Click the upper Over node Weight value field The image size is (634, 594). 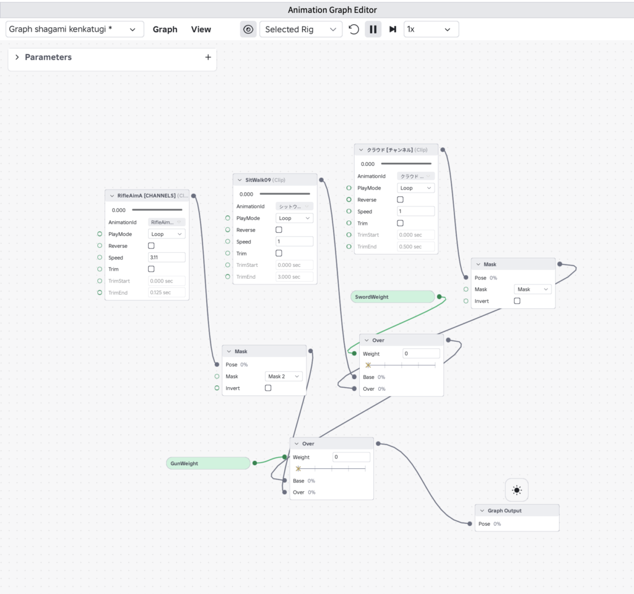[421, 353]
